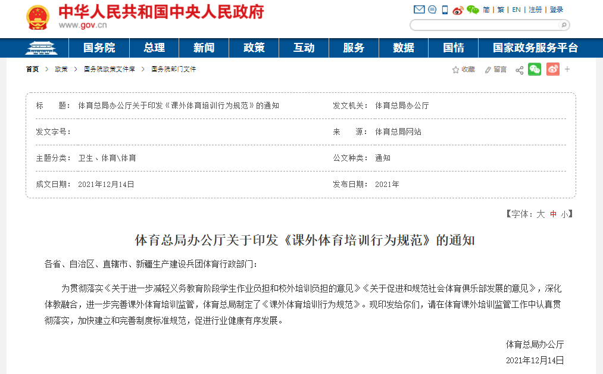Go to the 政策 navigation tab
The width and height of the screenshot is (603, 374).
[x=254, y=48]
